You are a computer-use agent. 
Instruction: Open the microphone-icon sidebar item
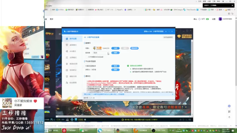[x=72, y=64]
